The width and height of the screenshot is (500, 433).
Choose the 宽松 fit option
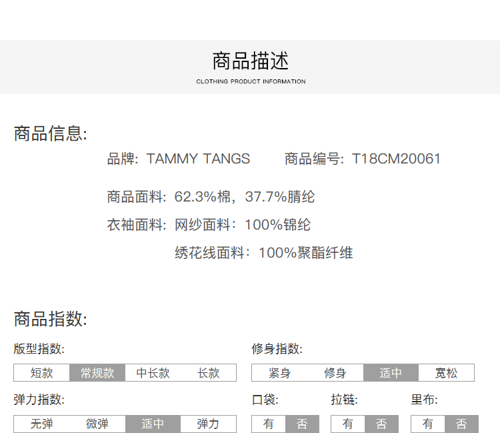(x=446, y=373)
